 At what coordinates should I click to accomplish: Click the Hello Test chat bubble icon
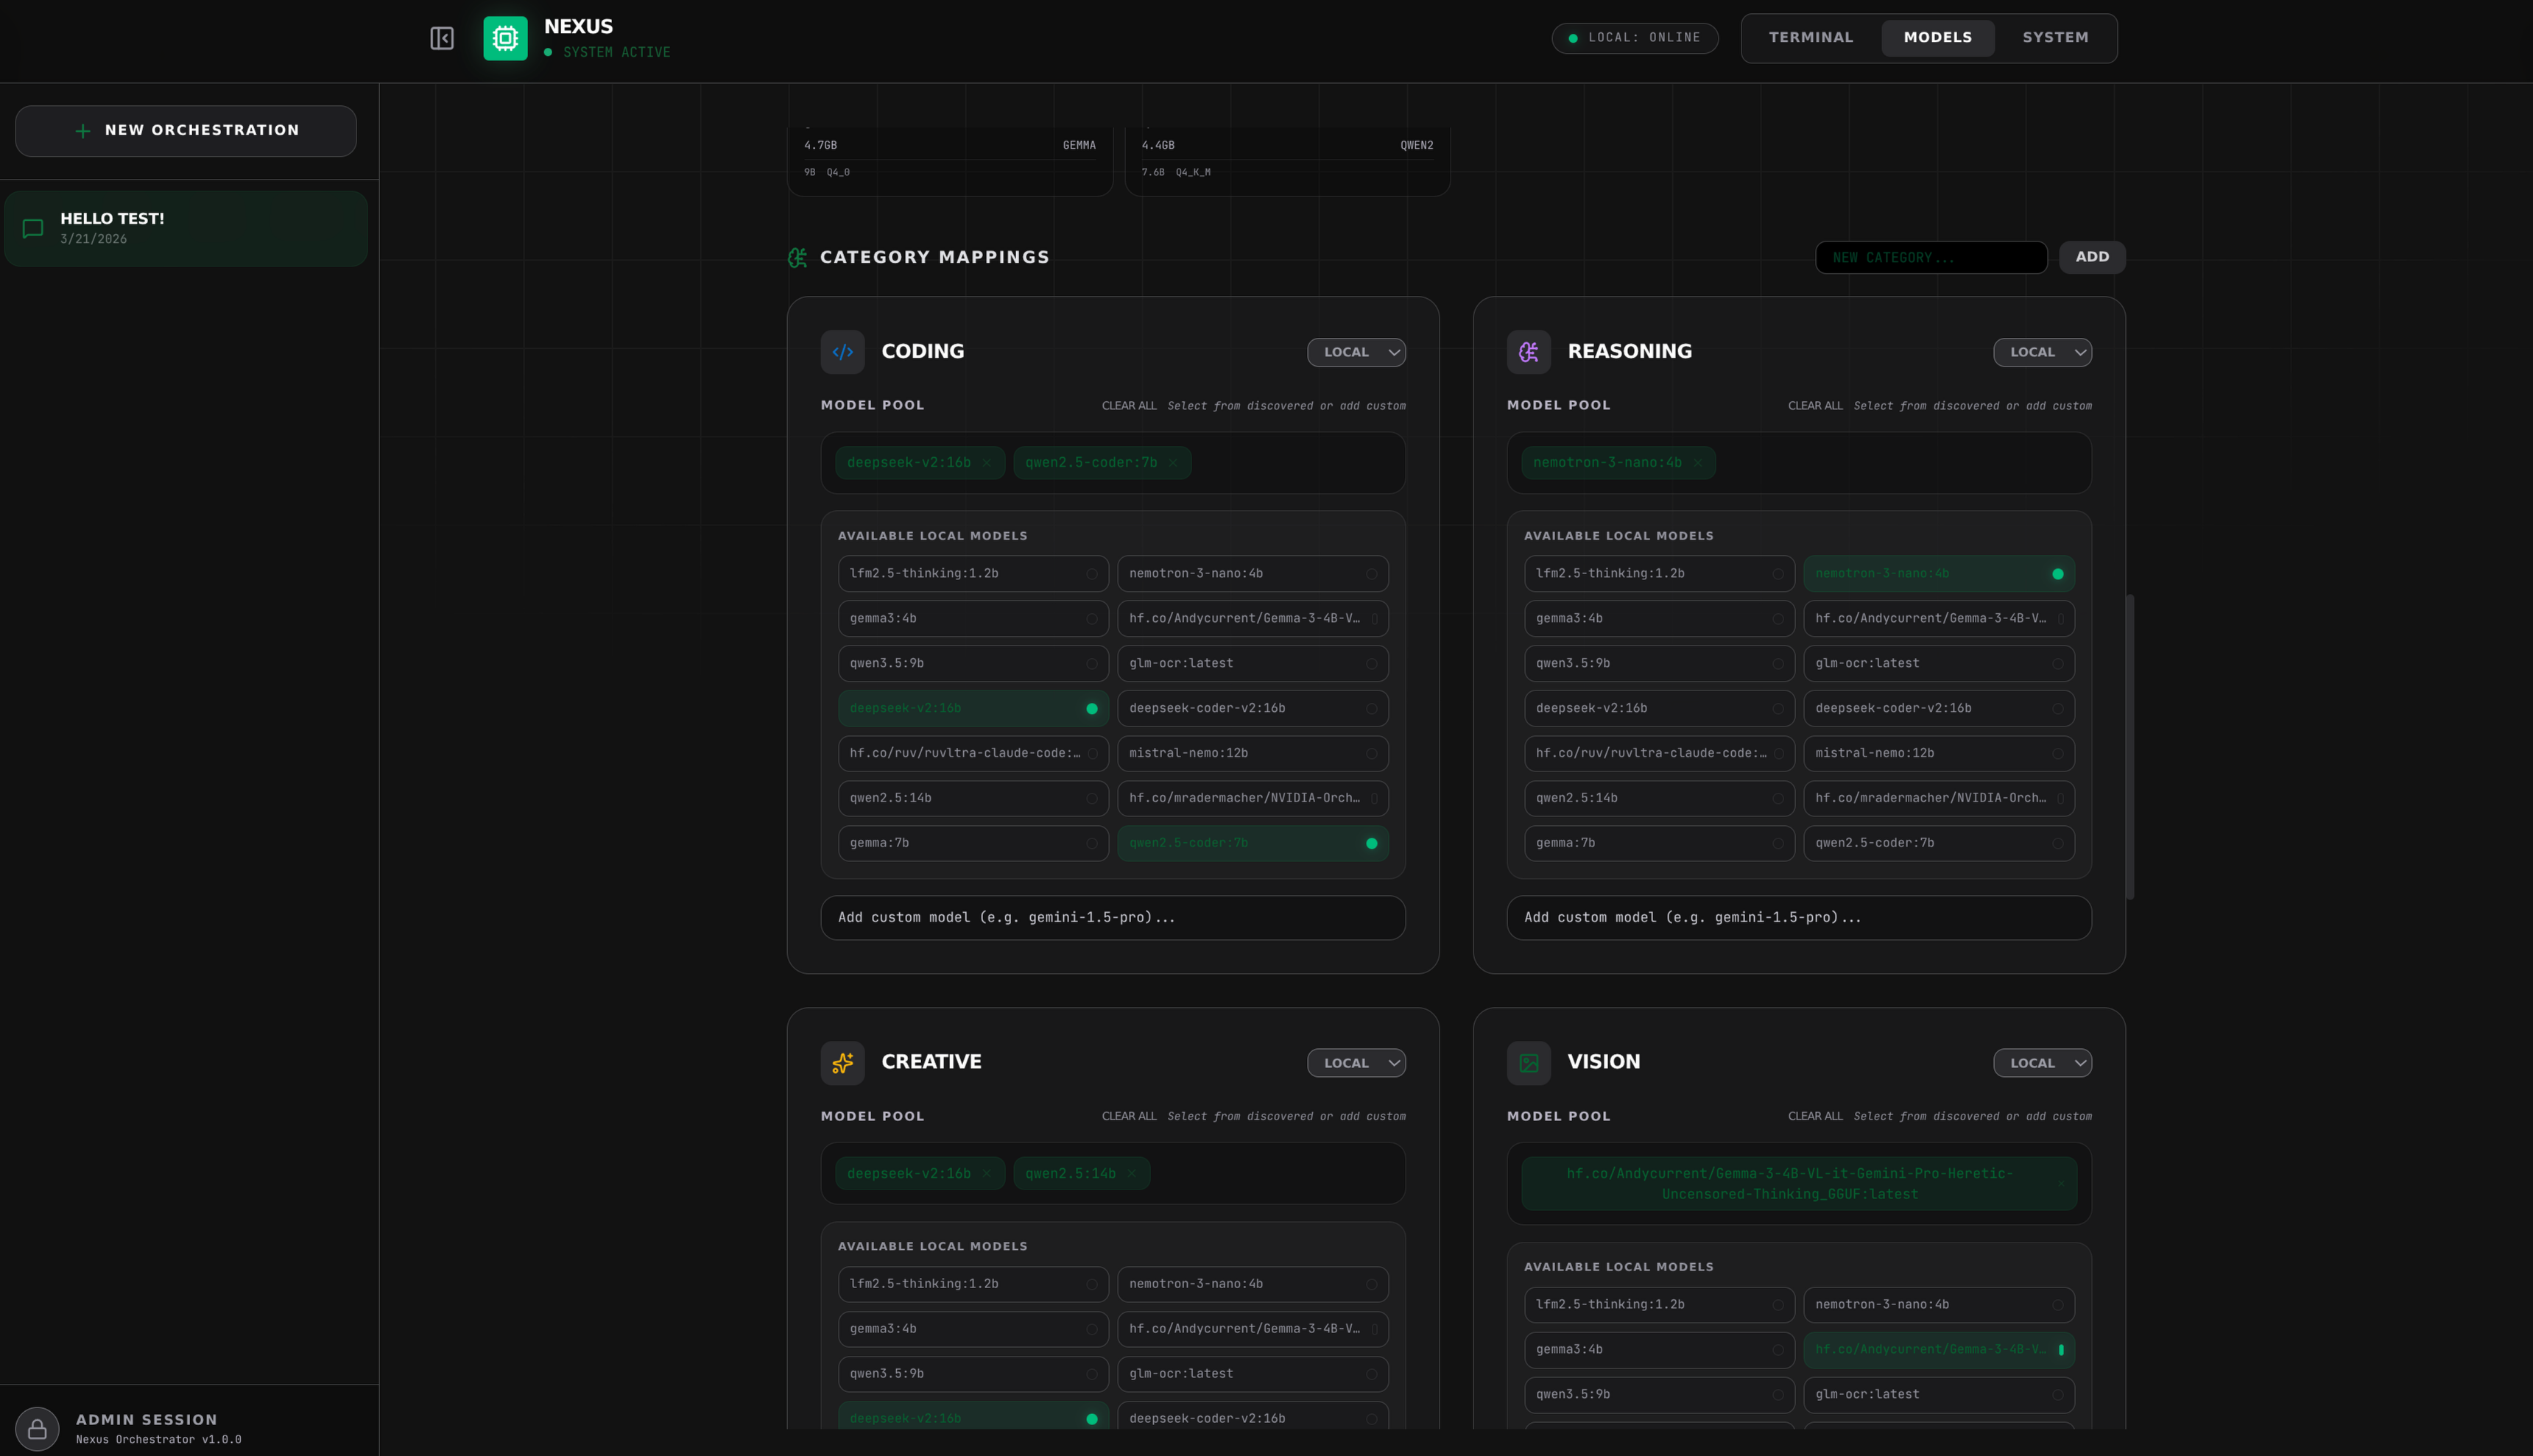tap(33, 228)
